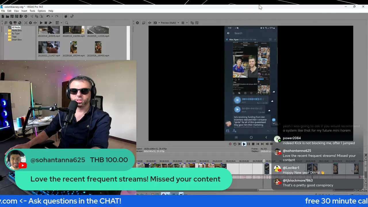Select the All Media tree item
Image resolution: width=368 pixels, height=207 pixels.
pyautogui.click(x=16, y=27)
